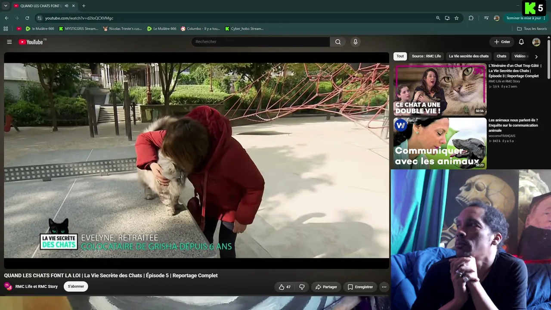Show next filter chips with the right arrow
Viewport: 551px width, 310px height.
pos(536,56)
